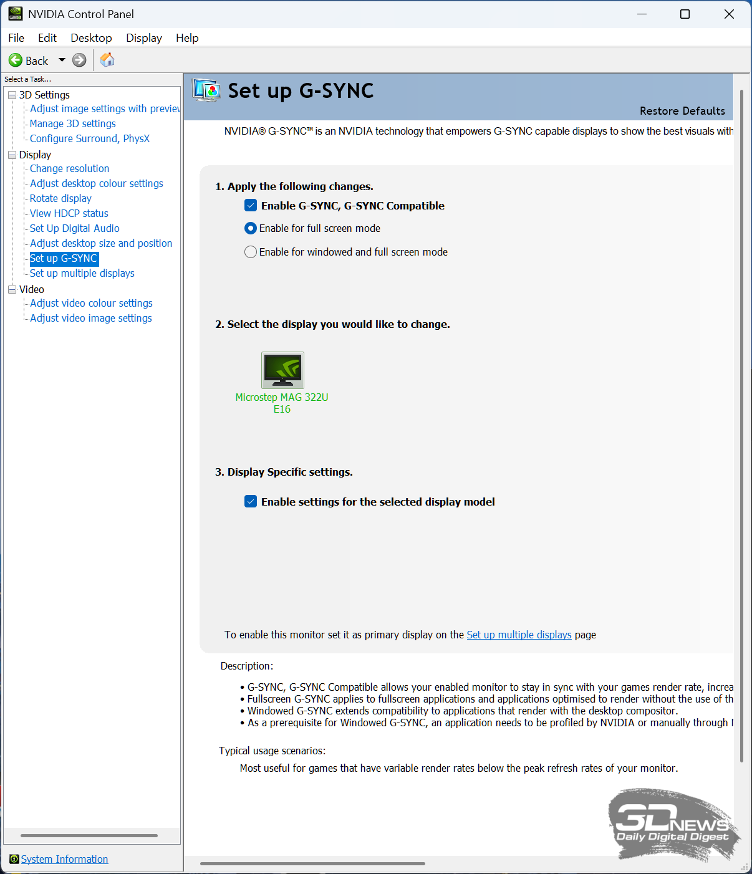The image size is (752, 874).
Task: Toggle Enable settings for the selected display model
Action: coord(251,502)
